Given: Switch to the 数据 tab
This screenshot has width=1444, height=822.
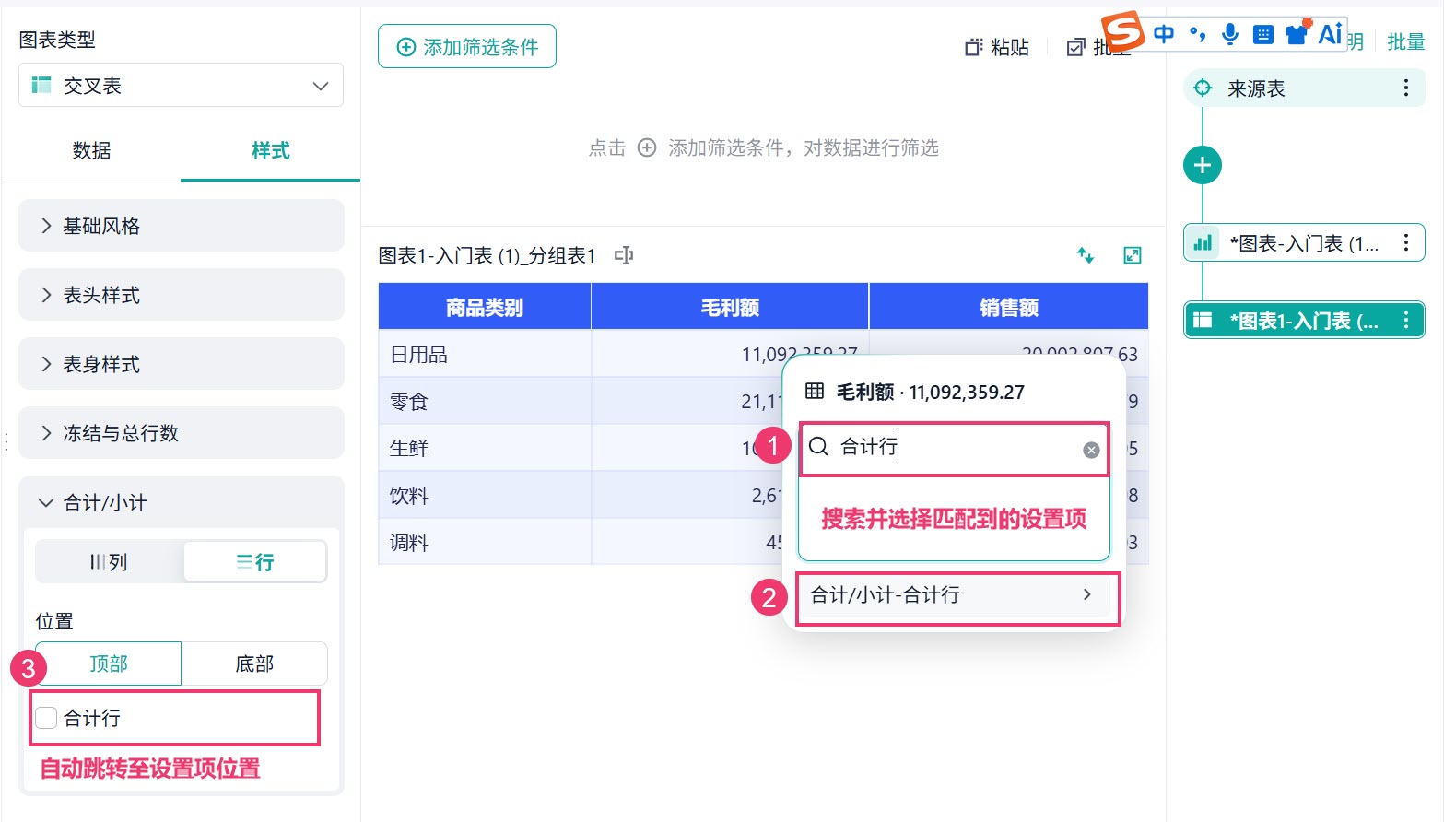Looking at the screenshot, I should pos(91,150).
